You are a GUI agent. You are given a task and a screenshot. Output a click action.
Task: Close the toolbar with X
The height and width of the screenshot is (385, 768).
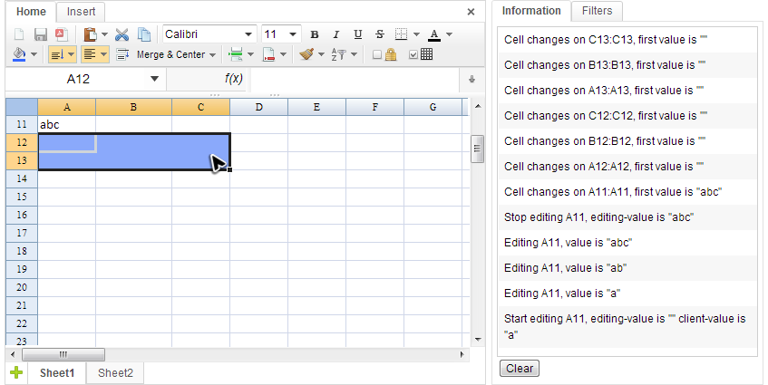[x=471, y=12]
